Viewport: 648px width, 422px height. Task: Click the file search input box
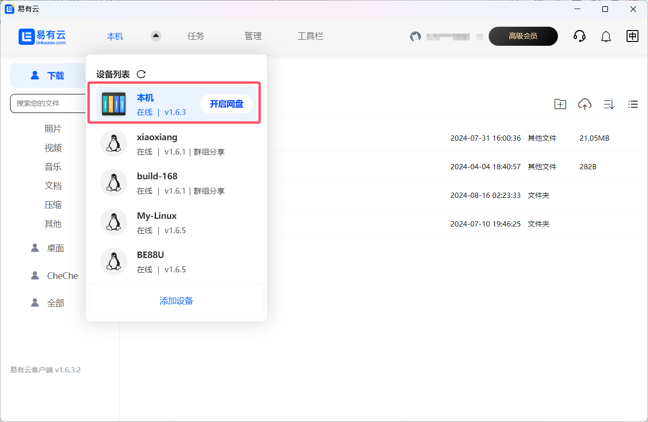49,103
